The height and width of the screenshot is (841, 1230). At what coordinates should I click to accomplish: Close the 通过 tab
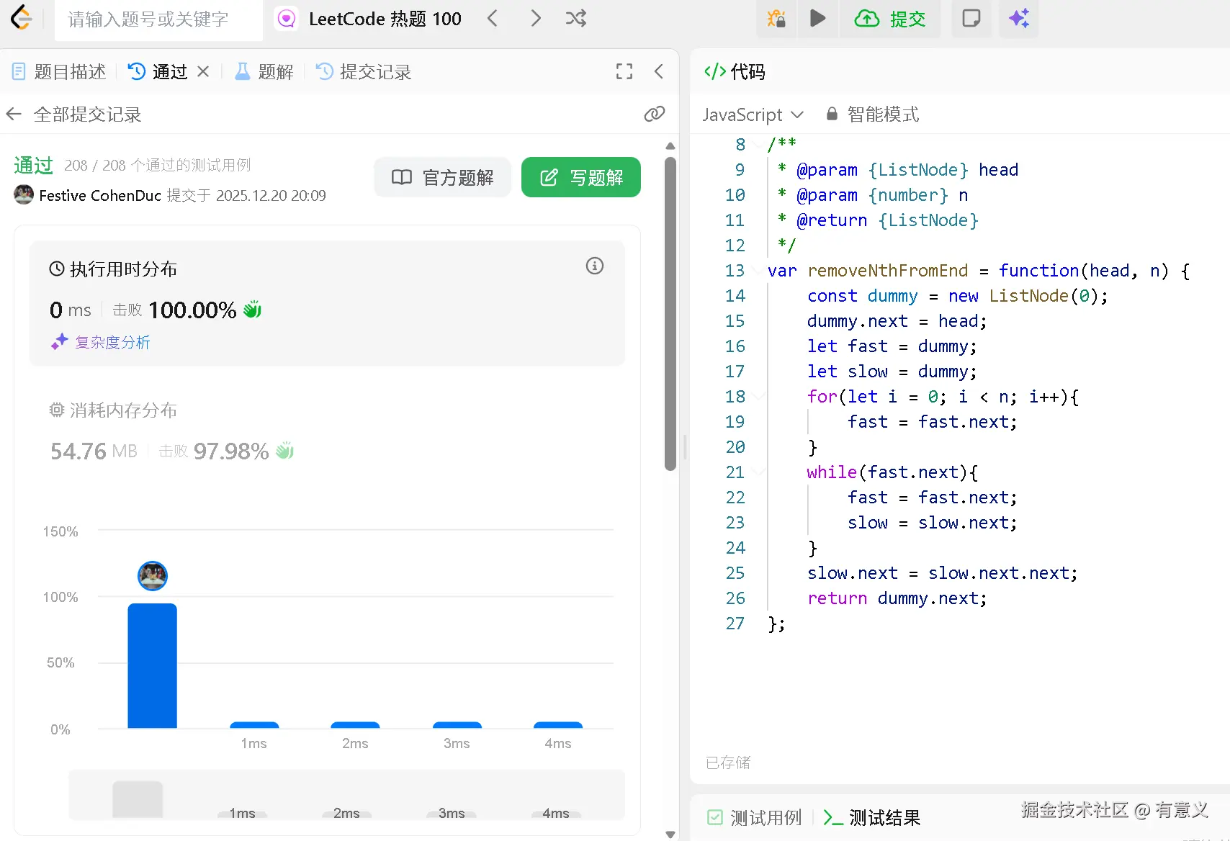203,71
